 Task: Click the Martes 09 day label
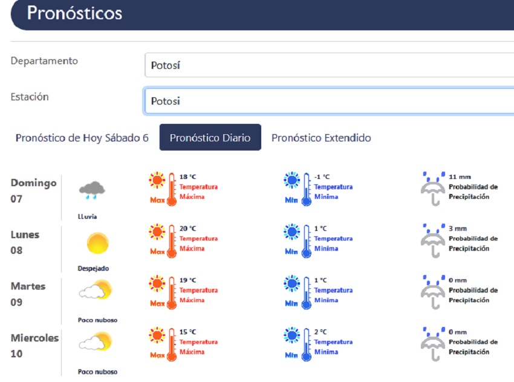(x=28, y=294)
